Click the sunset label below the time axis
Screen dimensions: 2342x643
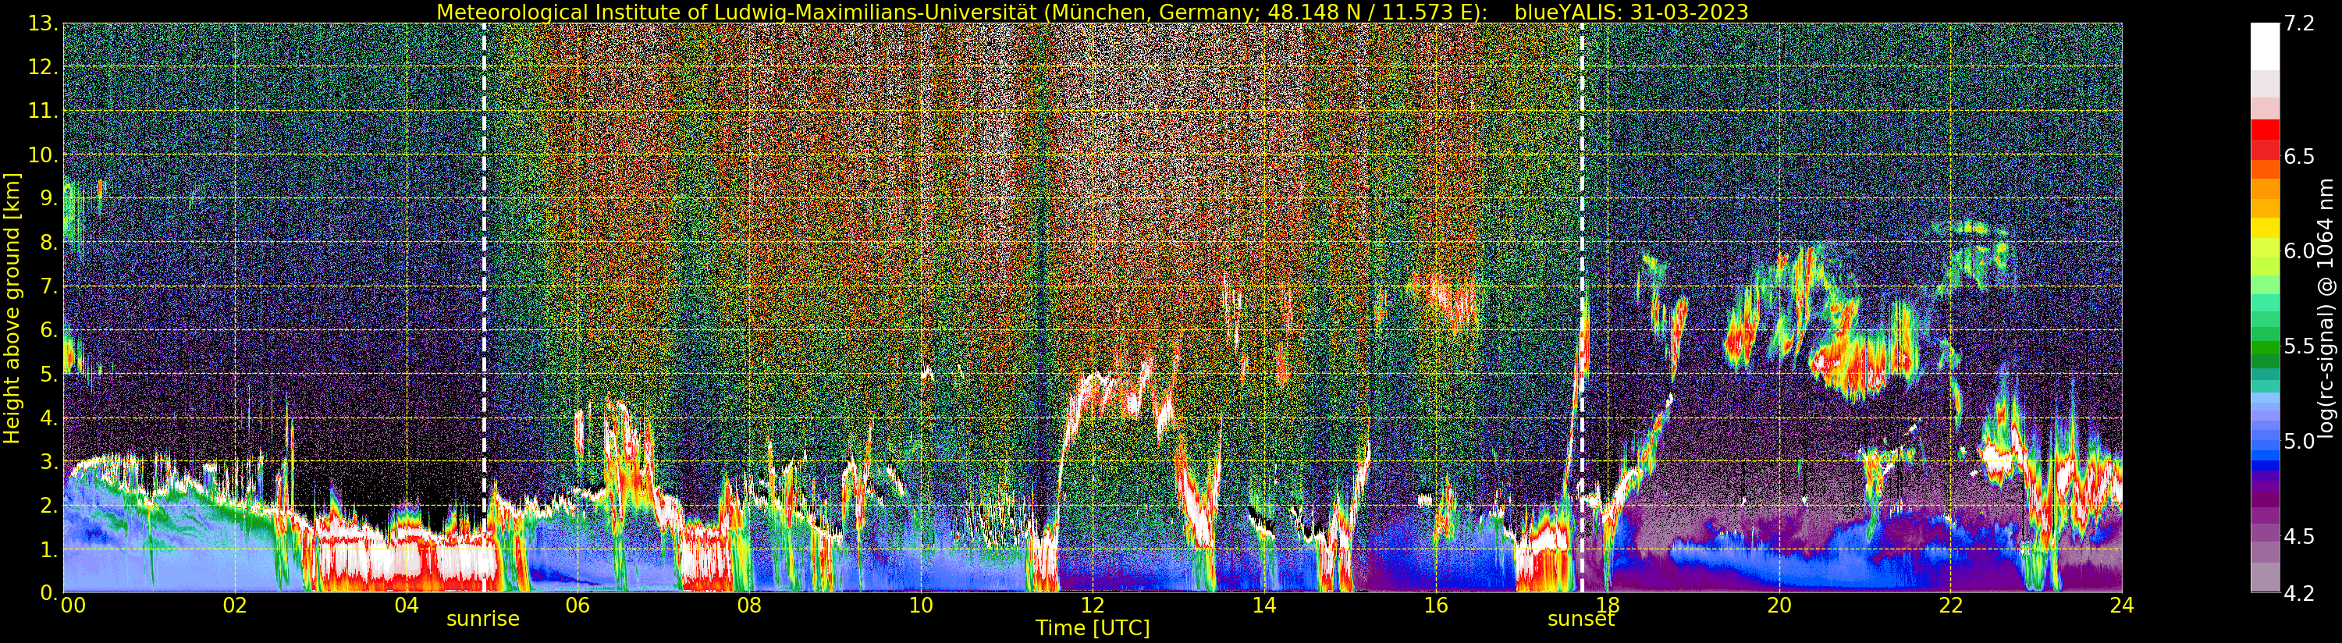(1581, 620)
